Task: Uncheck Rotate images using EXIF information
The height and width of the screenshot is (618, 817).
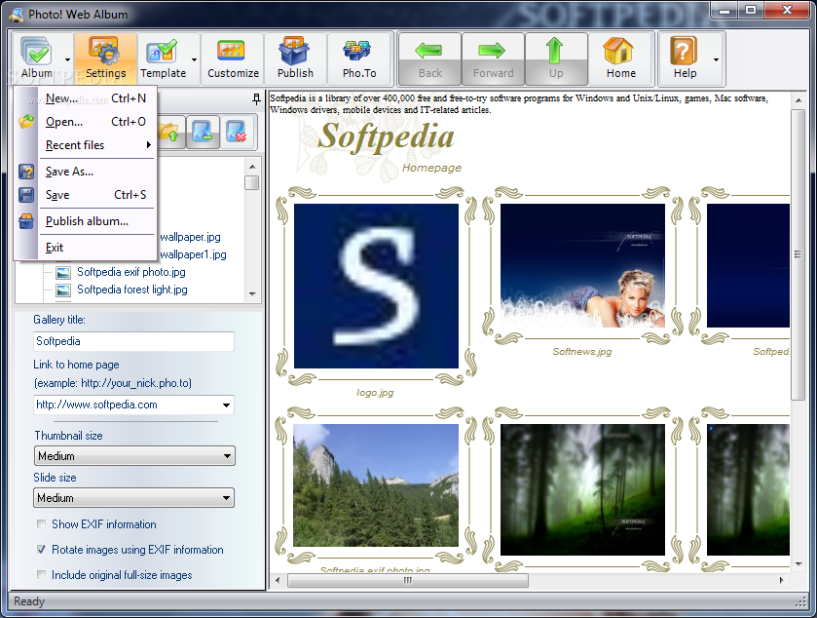Action: click(x=41, y=549)
